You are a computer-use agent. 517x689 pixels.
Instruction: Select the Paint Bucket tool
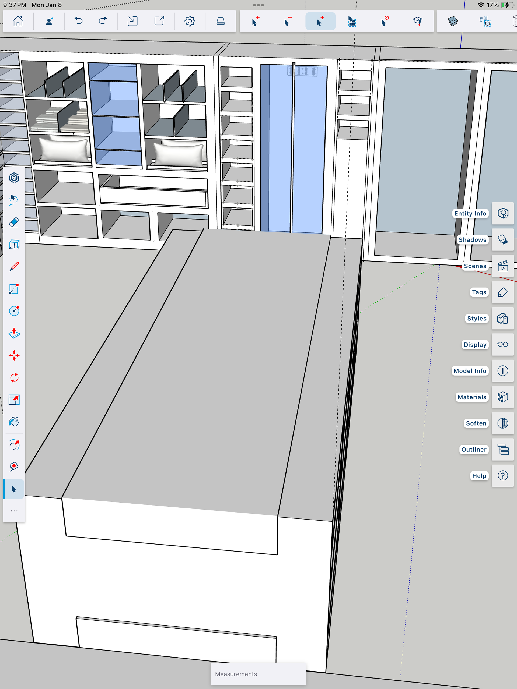click(14, 422)
